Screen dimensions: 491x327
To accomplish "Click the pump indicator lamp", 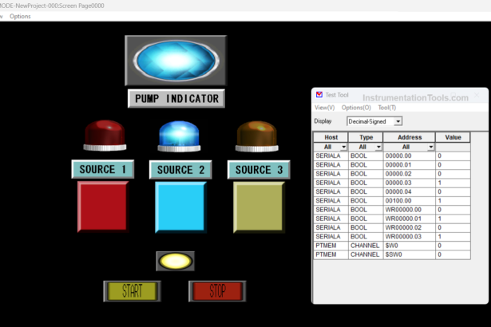I will [x=176, y=60].
